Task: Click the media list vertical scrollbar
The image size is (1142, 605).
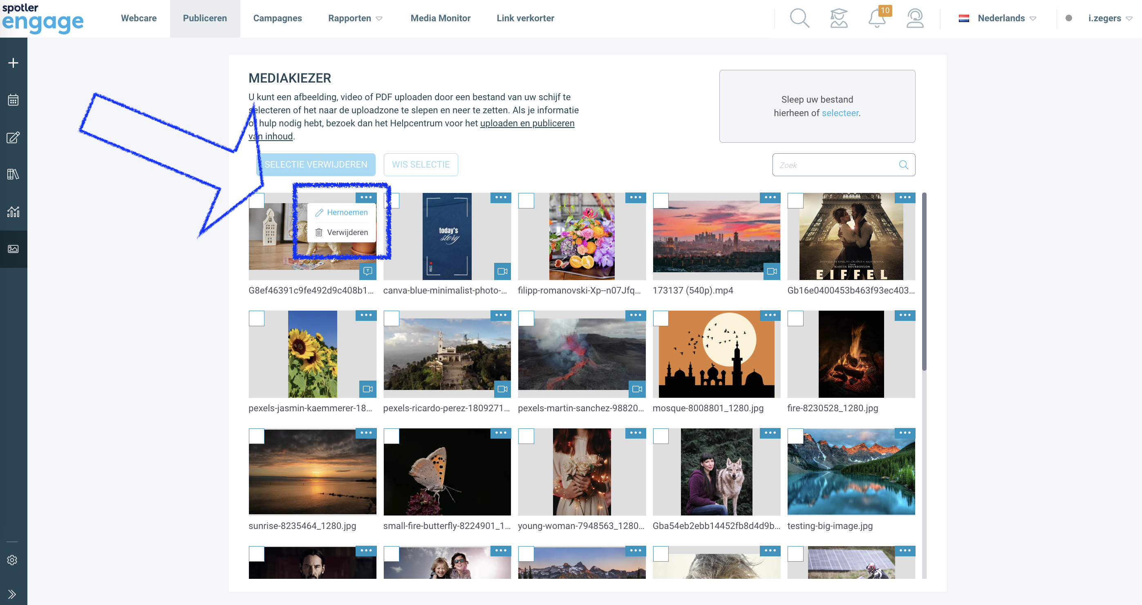Action: tap(924, 281)
